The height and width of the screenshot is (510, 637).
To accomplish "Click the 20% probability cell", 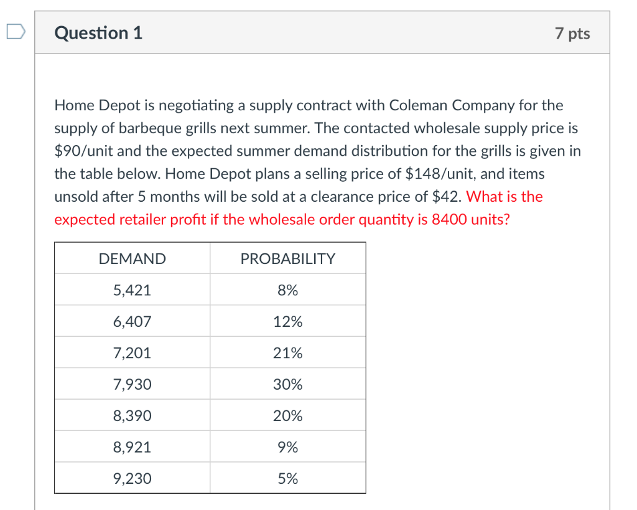I will coord(287,415).
